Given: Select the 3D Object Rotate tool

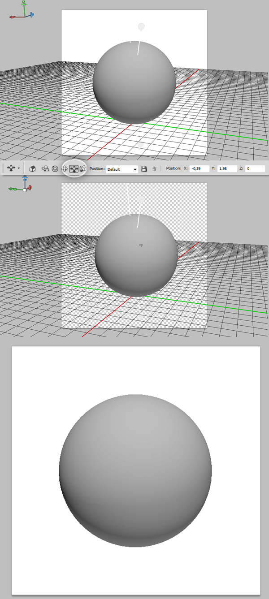Looking at the screenshot, I should coord(45,169).
